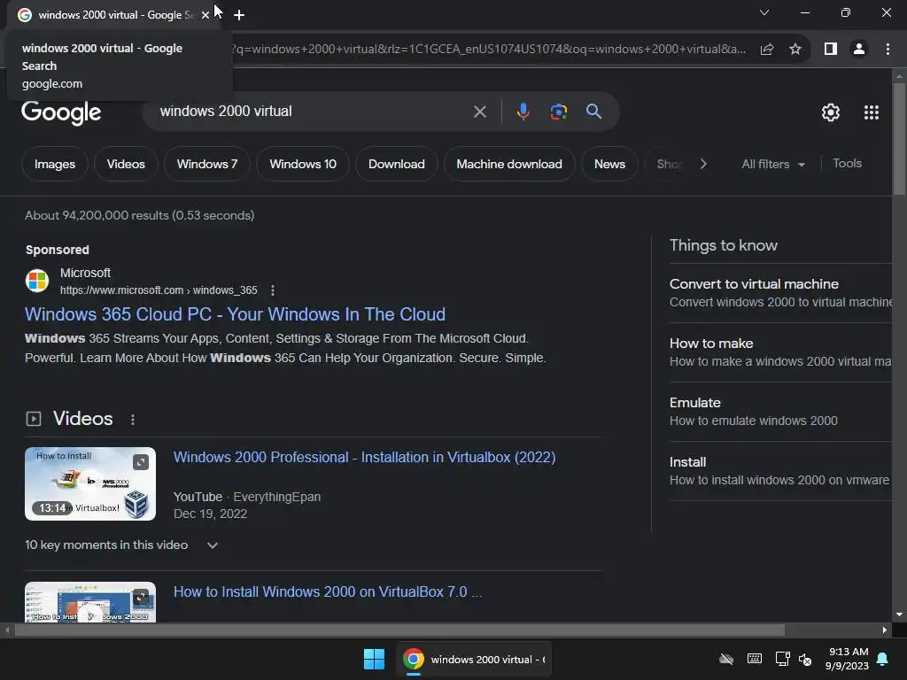Click the OneDrive cloud tray icon
907x680 pixels.
726,659
